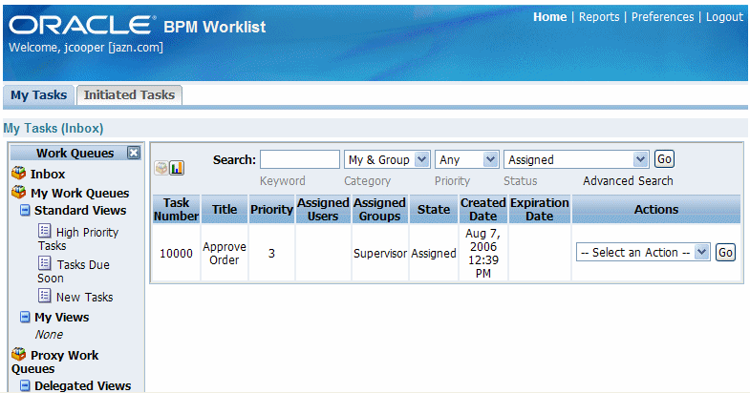This screenshot has height=393, width=750.
Task: Switch to the My Tasks tab
Action: click(x=39, y=95)
